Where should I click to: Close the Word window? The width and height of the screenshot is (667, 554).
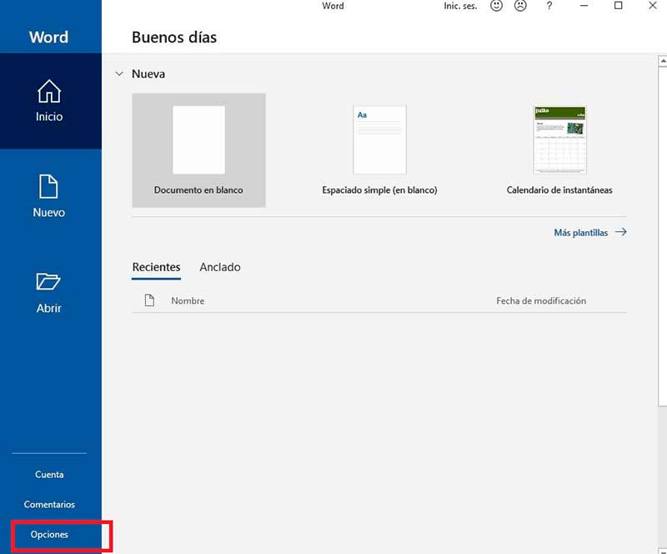tap(653, 6)
